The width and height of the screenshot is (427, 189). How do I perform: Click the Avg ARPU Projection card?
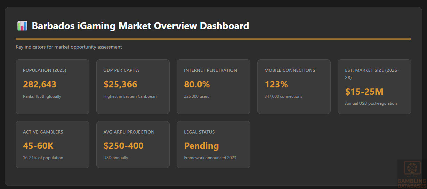tap(133, 145)
